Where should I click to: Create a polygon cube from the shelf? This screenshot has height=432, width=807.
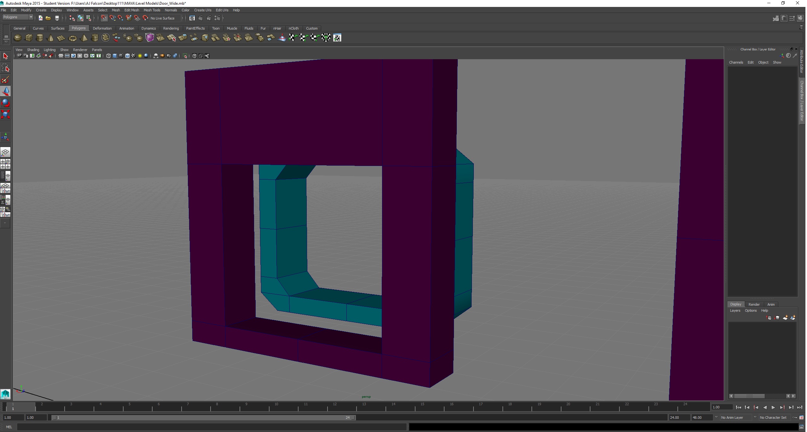(x=29, y=38)
